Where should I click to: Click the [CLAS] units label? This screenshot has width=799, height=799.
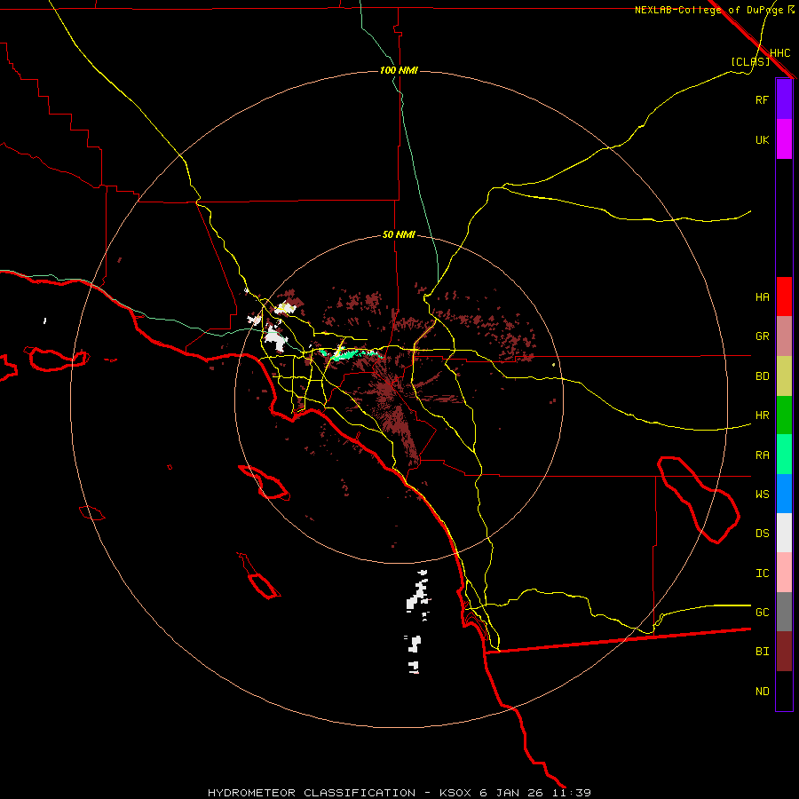click(x=750, y=61)
